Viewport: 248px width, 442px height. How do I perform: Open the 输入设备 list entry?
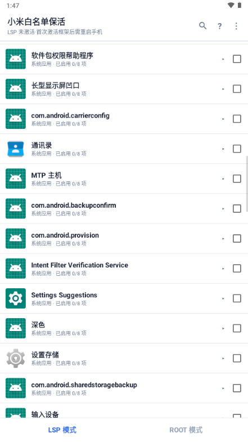tap(124, 410)
